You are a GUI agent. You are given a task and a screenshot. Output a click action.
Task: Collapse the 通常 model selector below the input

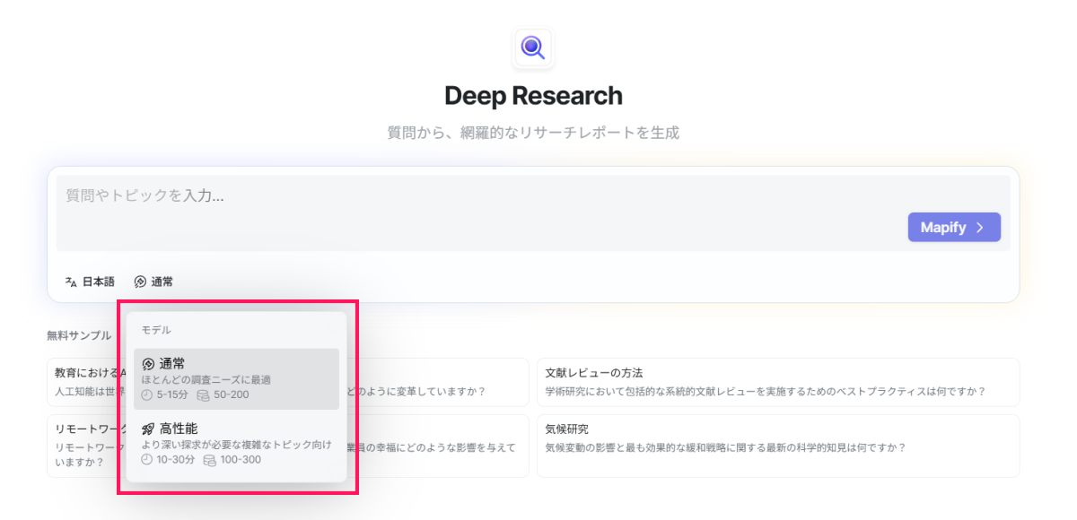(x=153, y=282)
